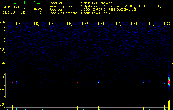The height and width of the screenshot is (110, 173).
Task: Click the 1349 time axis label
Action: coord(150,24)
